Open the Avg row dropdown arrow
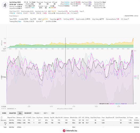 pyautogui.click(x=5, y=124)
